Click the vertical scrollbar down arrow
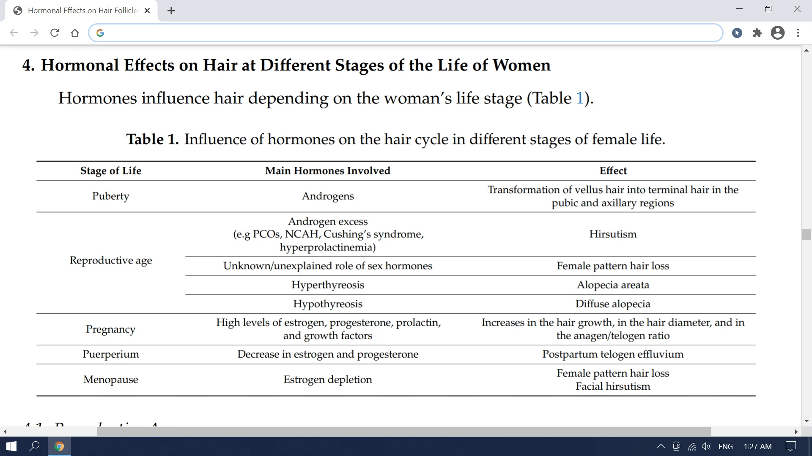This screenshot has height=456, width=812. (x=807, y=421)
